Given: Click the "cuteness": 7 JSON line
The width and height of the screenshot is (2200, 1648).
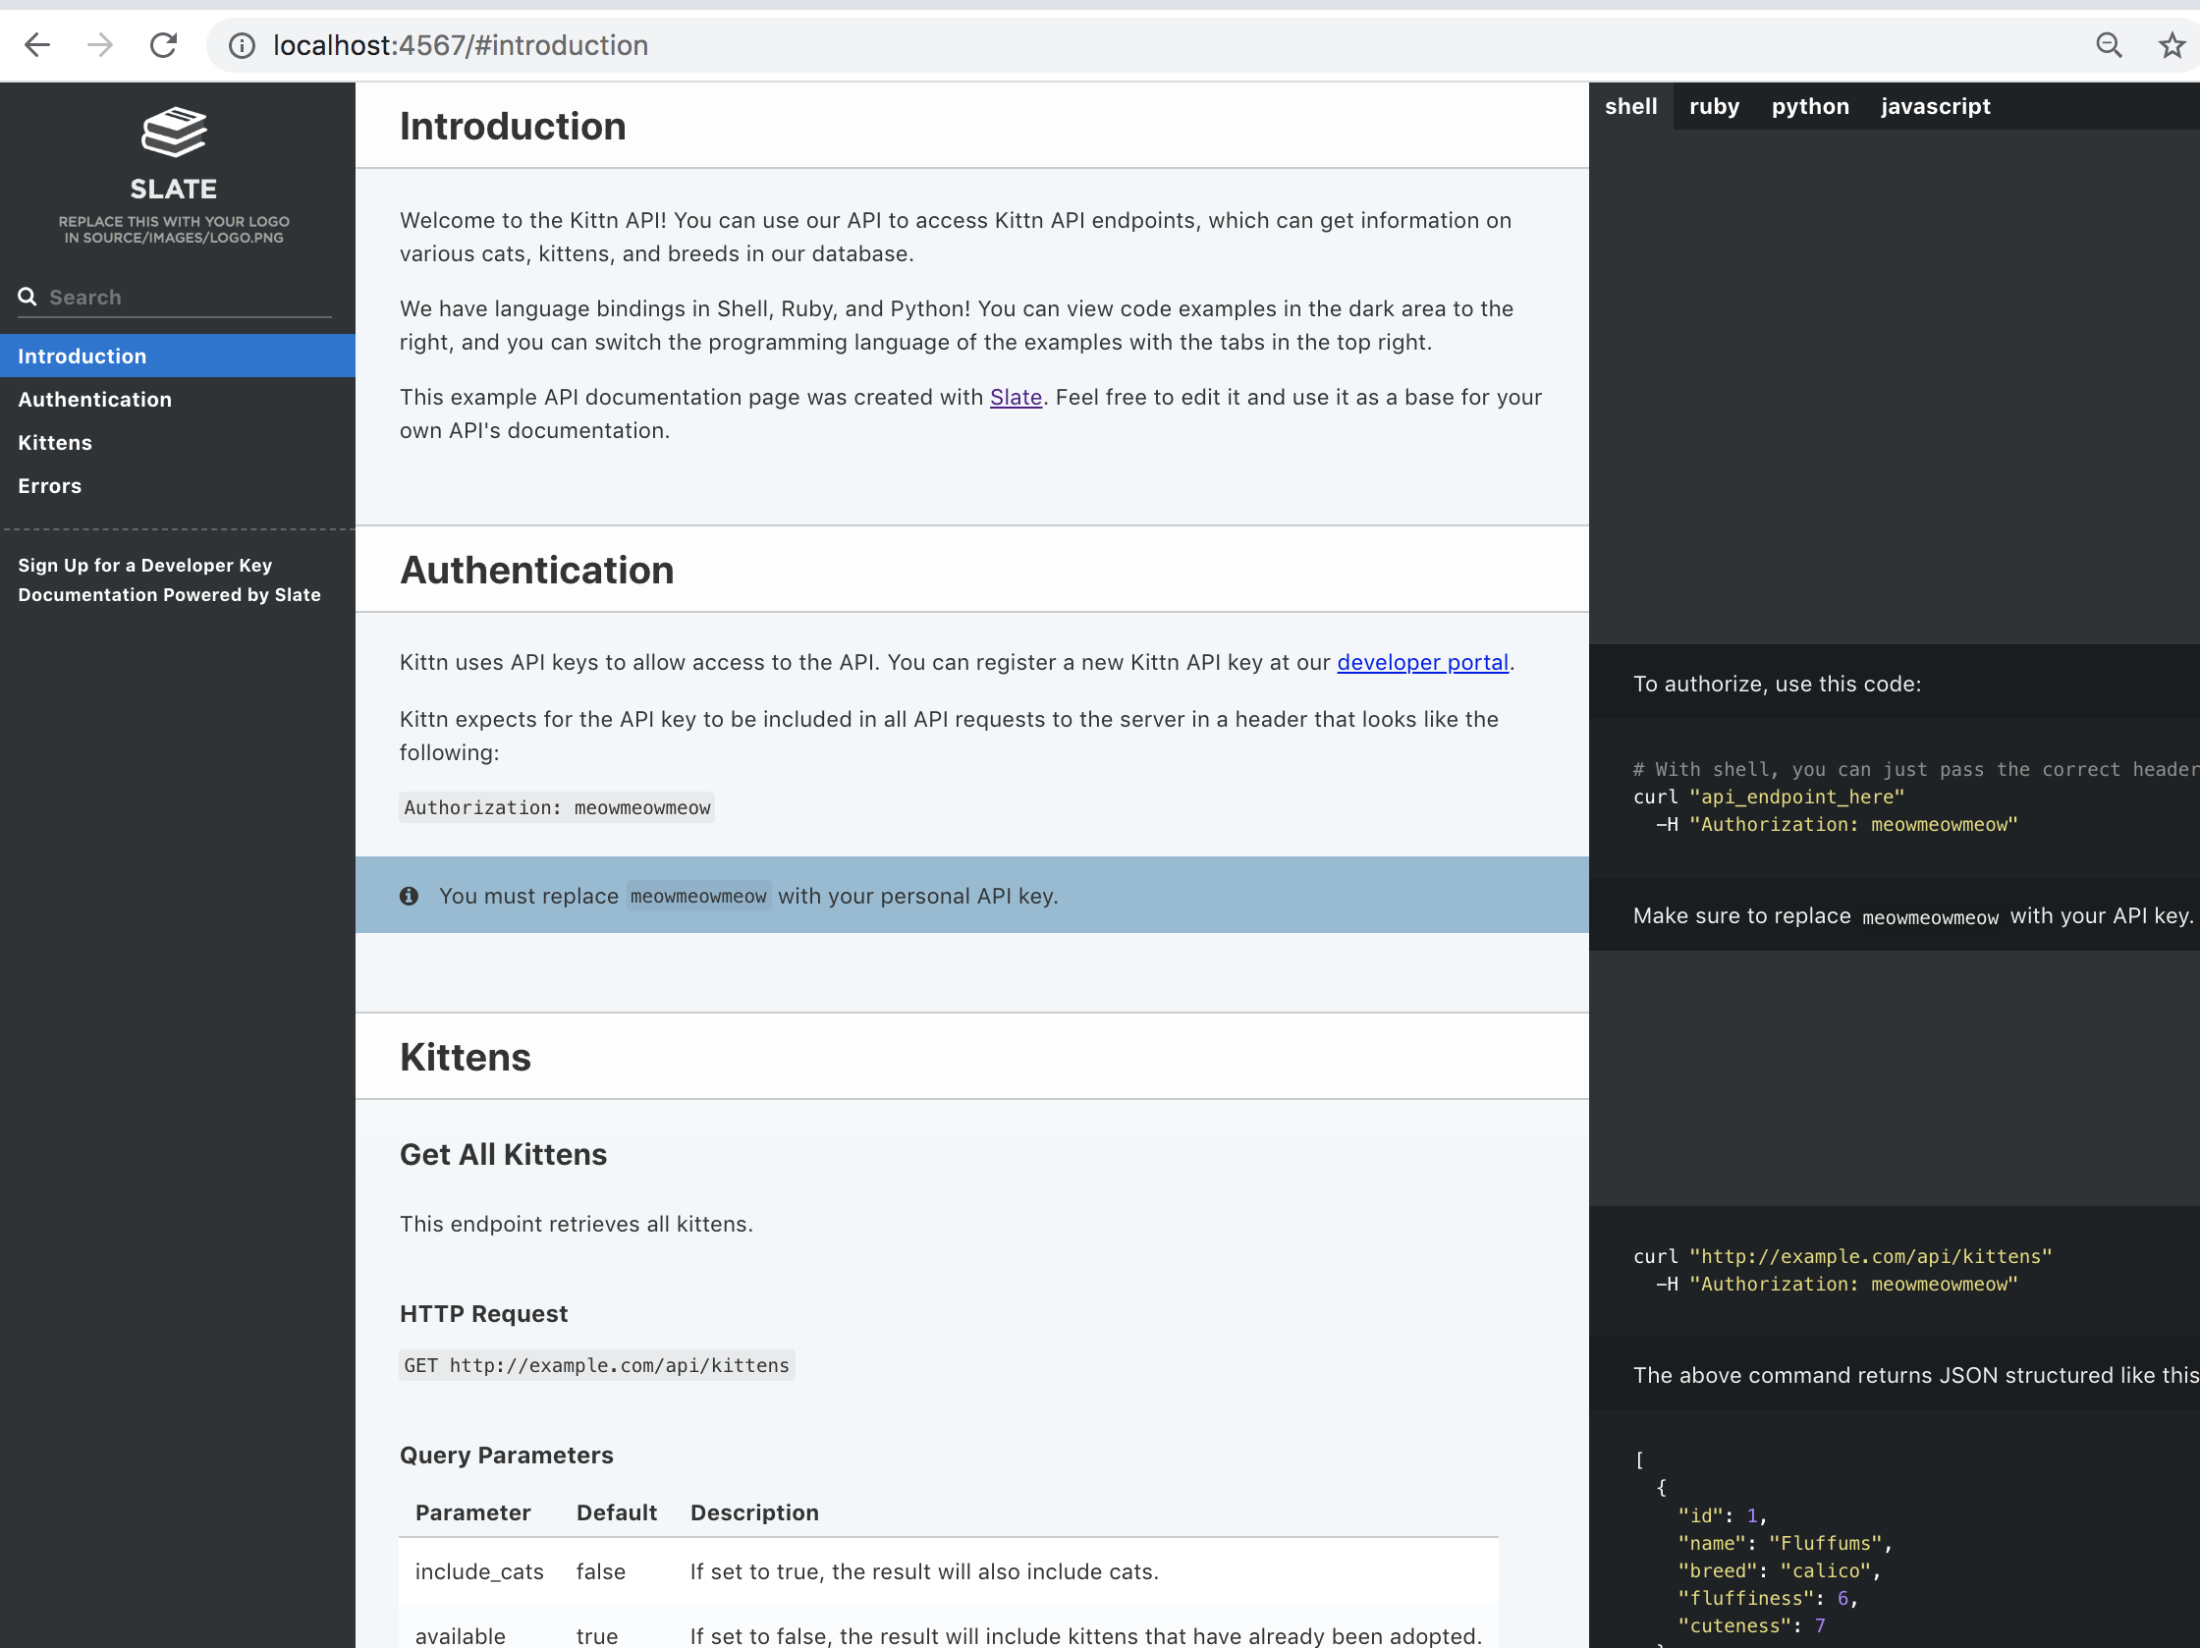Looking at the screenshot, I should pyautogui.click(x=1751, y=1626).
